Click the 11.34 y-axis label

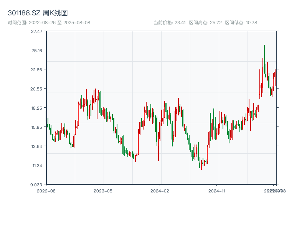[x=37, y=166]
